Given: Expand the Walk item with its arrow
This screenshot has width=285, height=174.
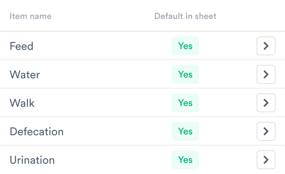Looking at the screenshot, I should 266,103.
